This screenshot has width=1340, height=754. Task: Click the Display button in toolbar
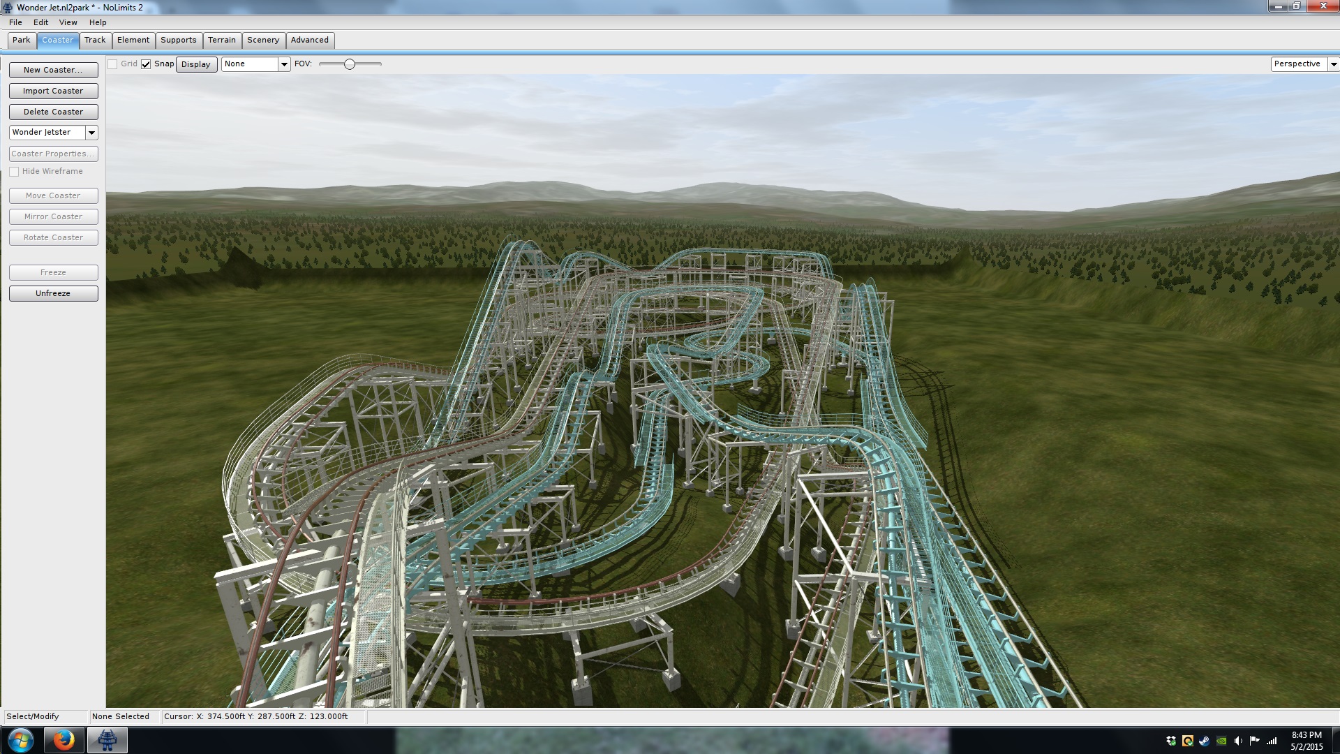196,64
